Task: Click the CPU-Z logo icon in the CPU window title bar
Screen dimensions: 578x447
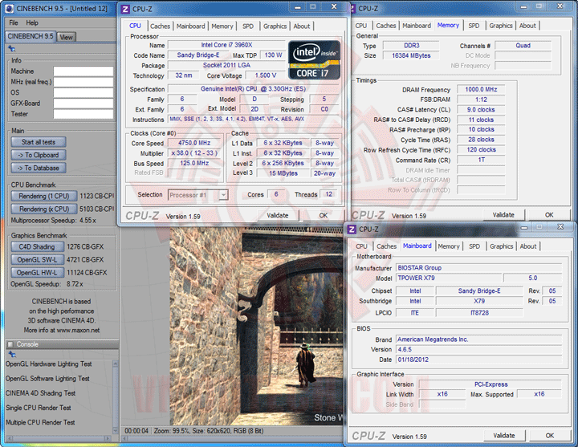Action: [125, 9]
